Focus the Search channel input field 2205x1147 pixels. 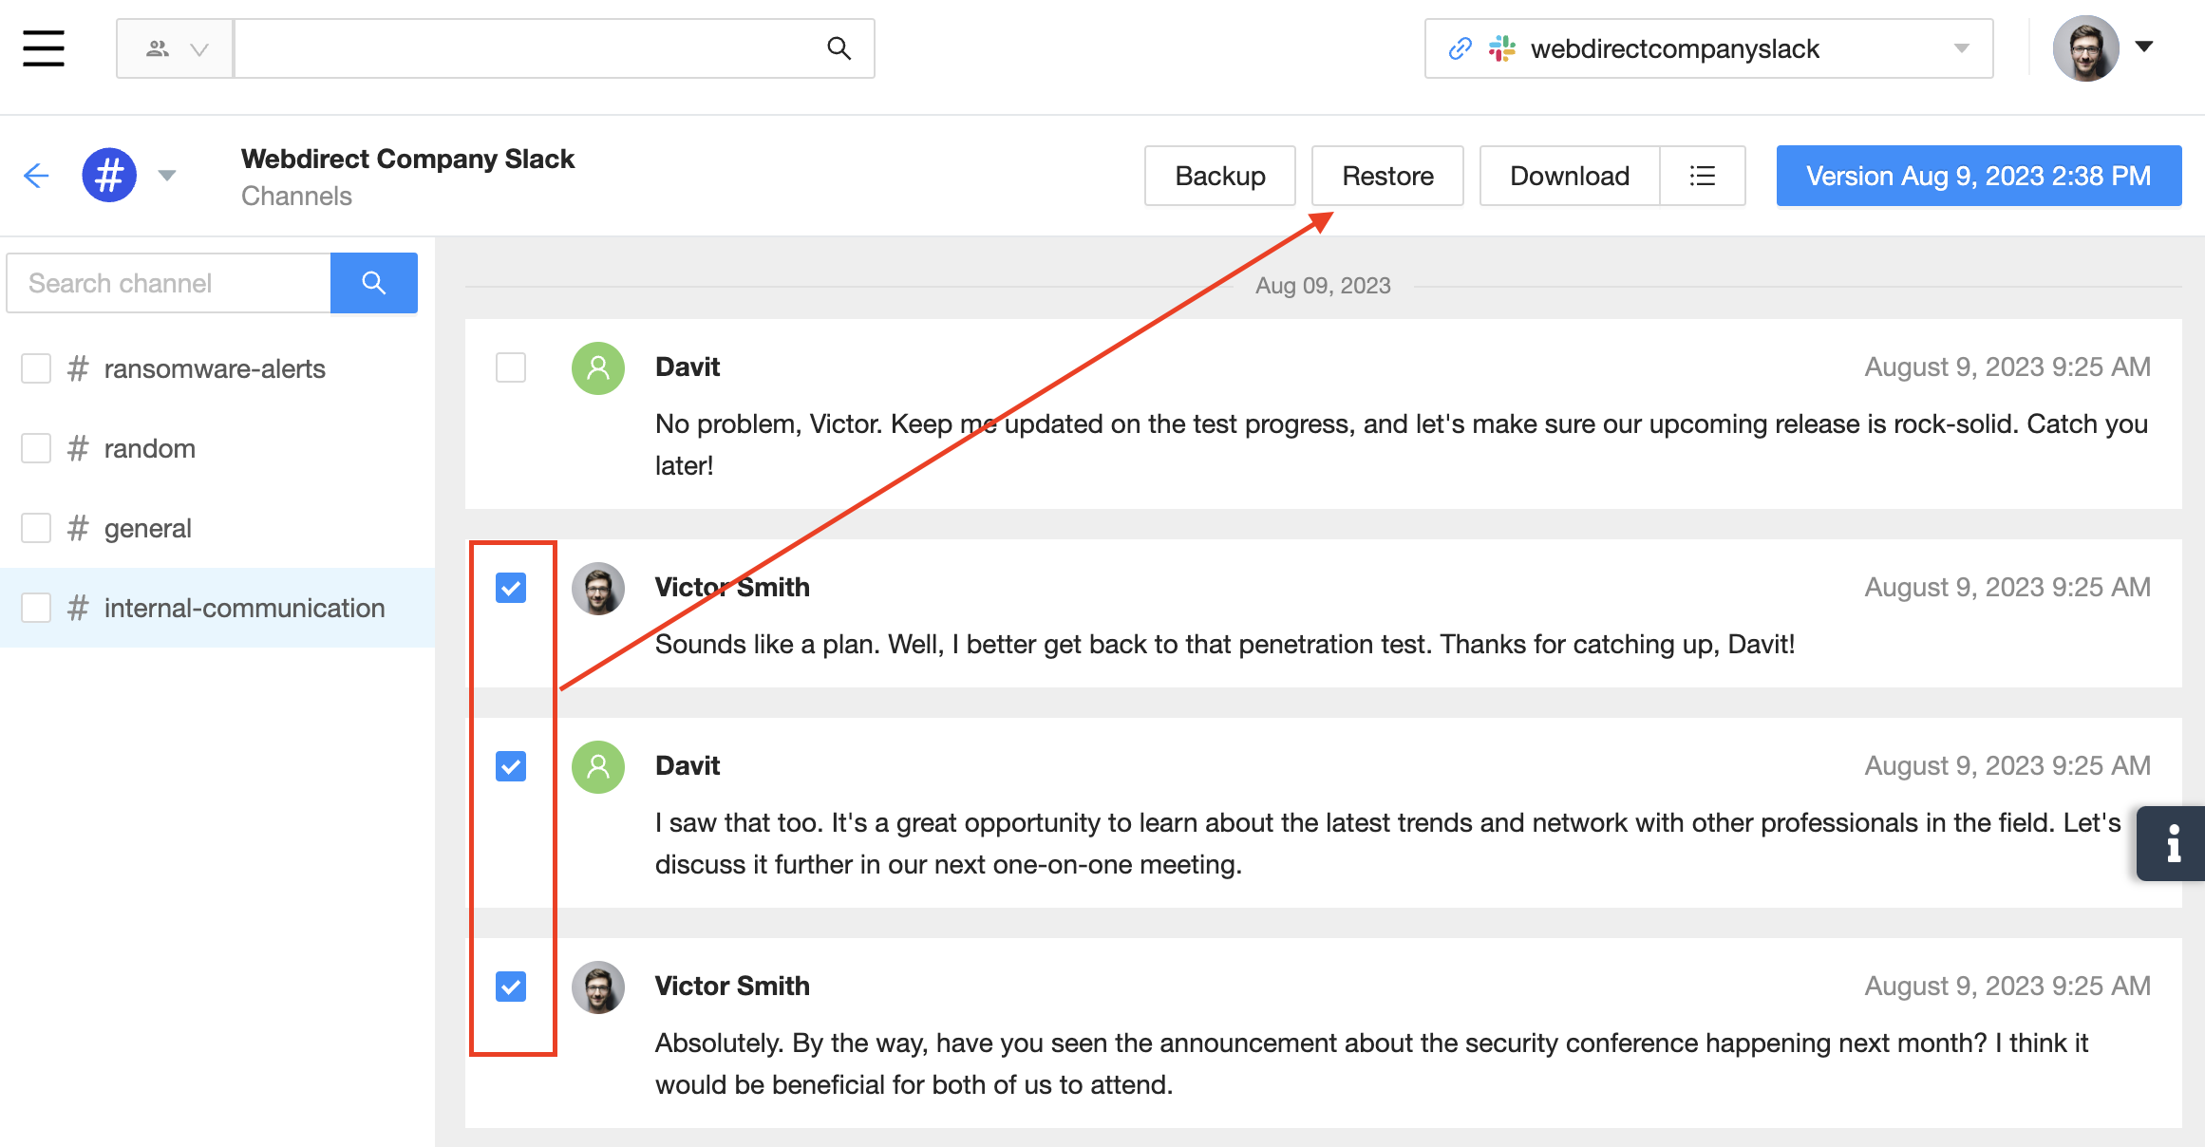169,283
